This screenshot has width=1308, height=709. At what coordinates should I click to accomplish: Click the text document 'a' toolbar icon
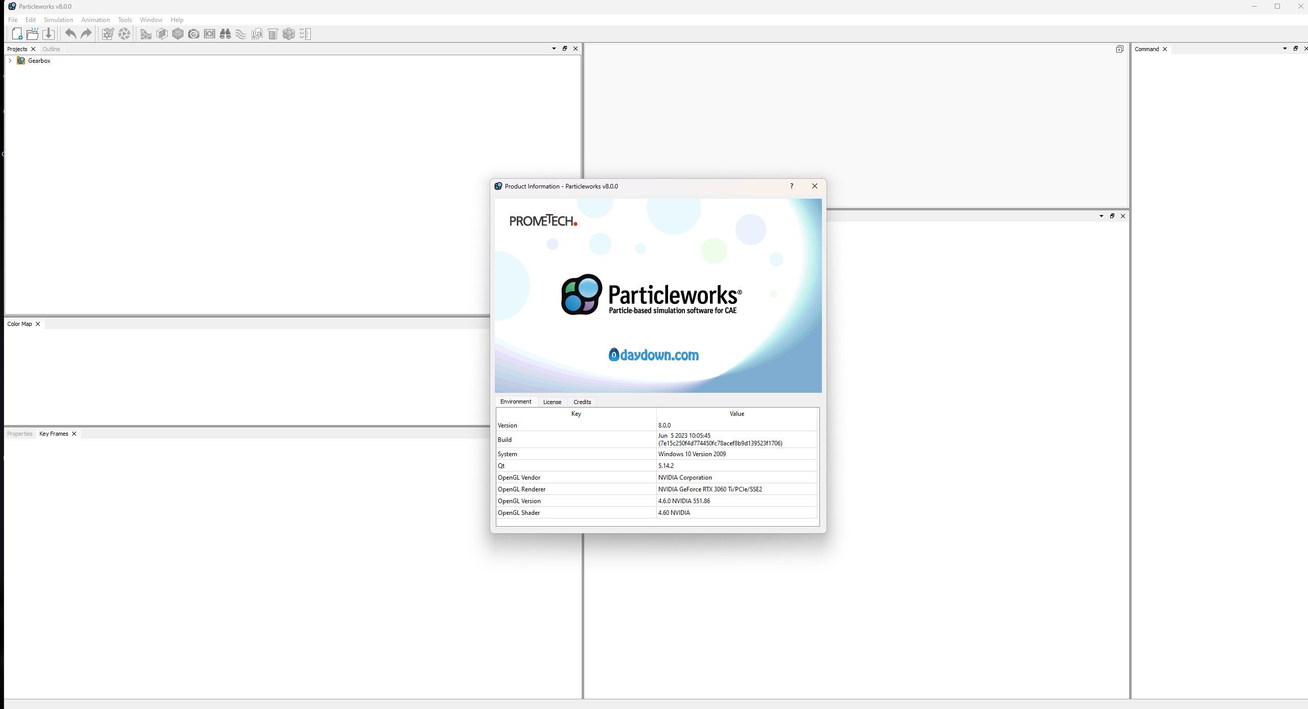click(257, 34)
